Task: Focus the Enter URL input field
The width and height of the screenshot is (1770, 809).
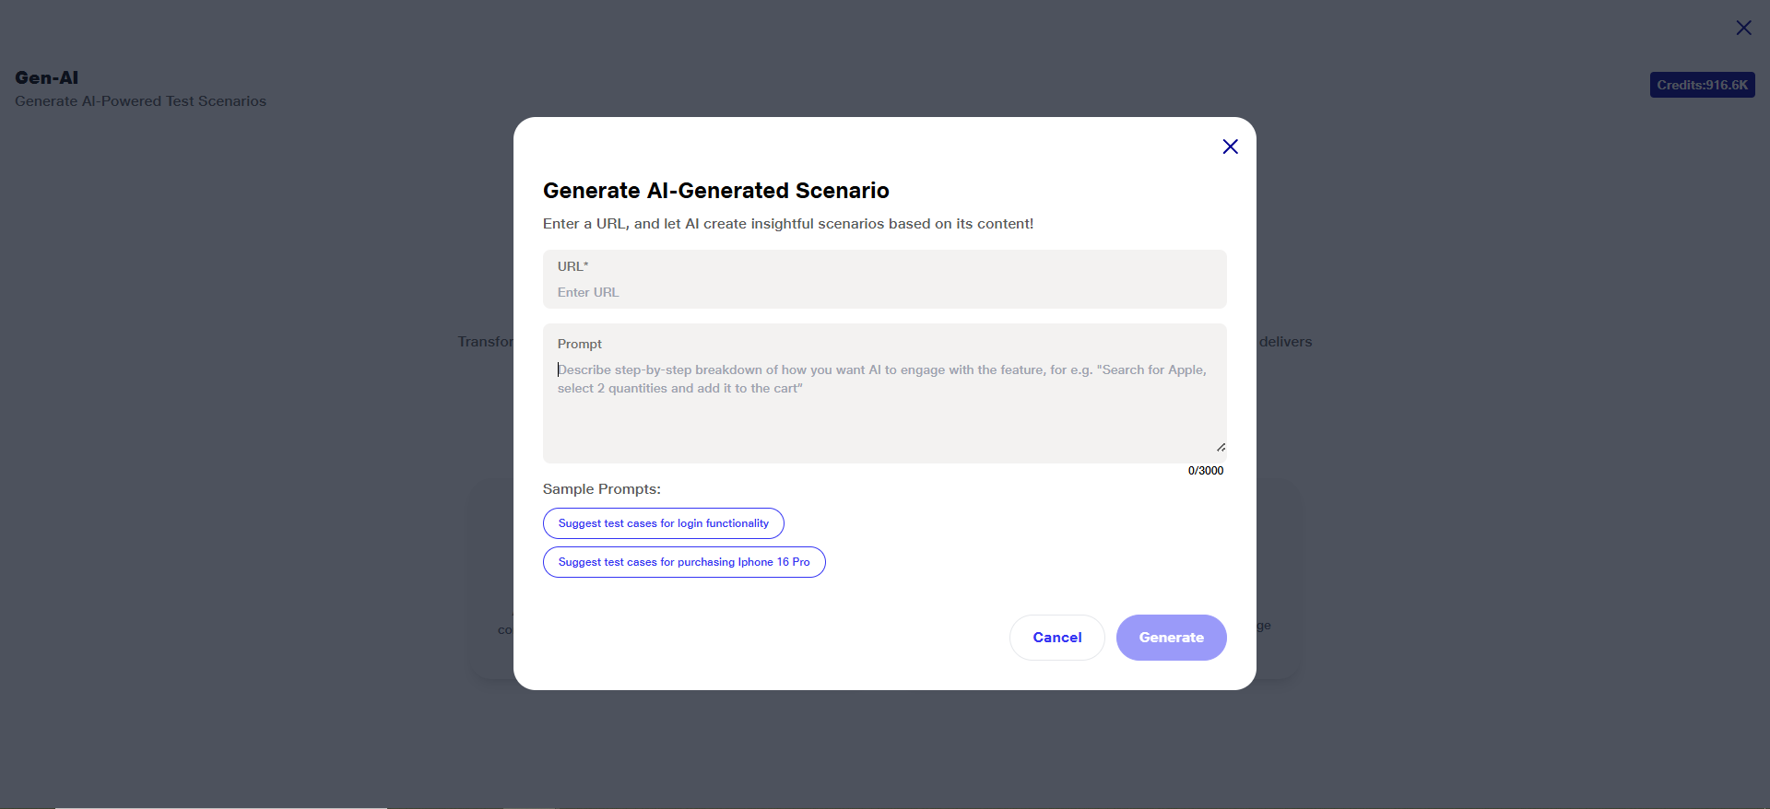Action: tap(884, 292)
